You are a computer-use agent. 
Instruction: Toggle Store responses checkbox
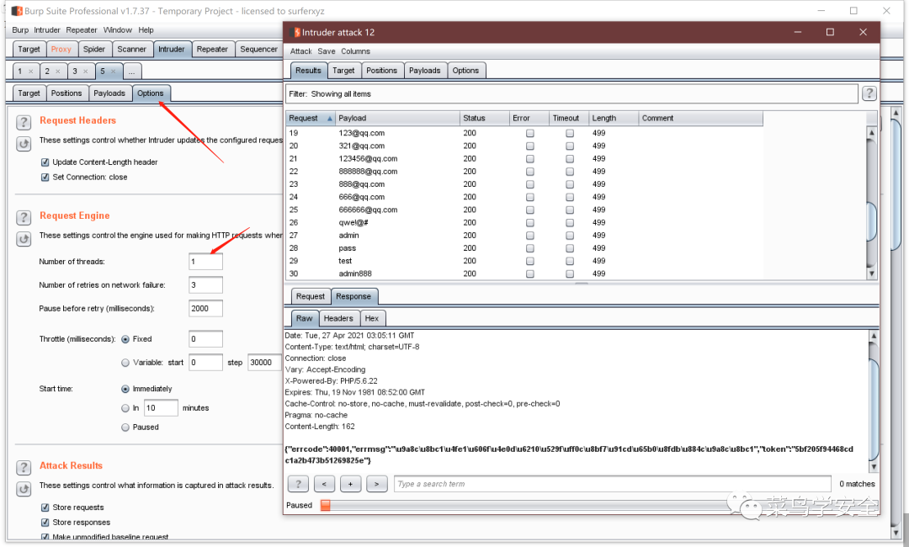click(45, 523)
